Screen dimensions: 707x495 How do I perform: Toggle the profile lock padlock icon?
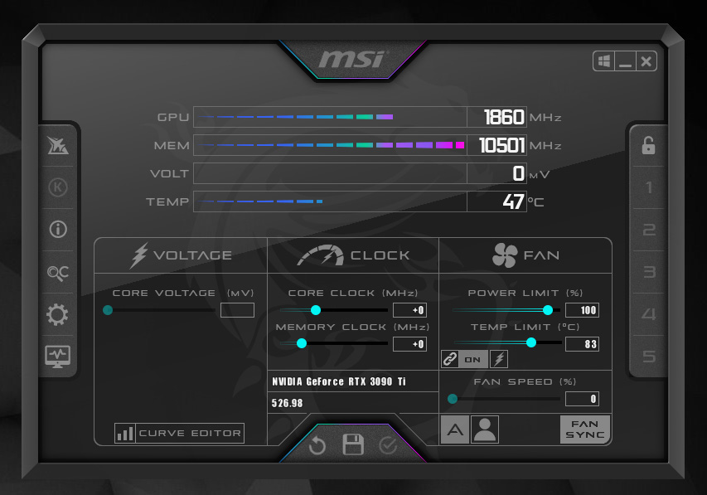click(x=648, y=145)
